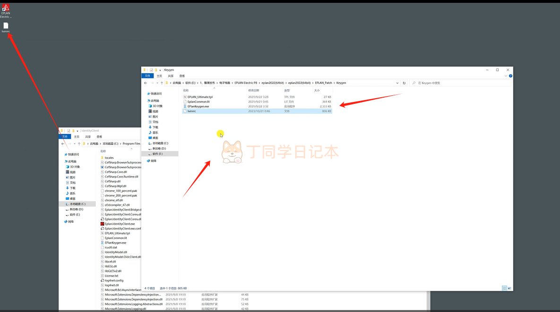Select chrome_100_percent.pak in the file list
Screen dimensions: 560x312
tap(121, 191)
